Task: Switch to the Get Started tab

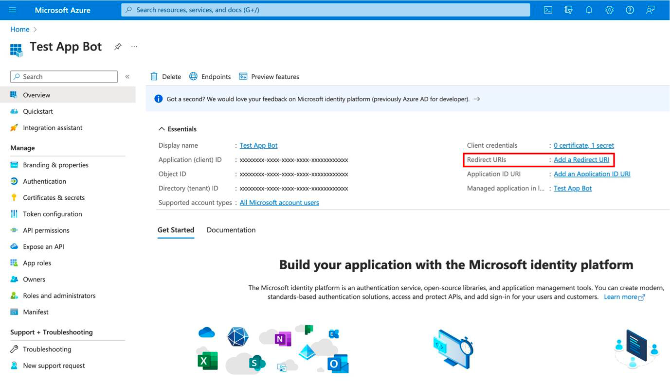Action: [176, 230]
